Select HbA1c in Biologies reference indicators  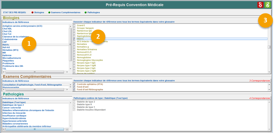tap(6, 45)
